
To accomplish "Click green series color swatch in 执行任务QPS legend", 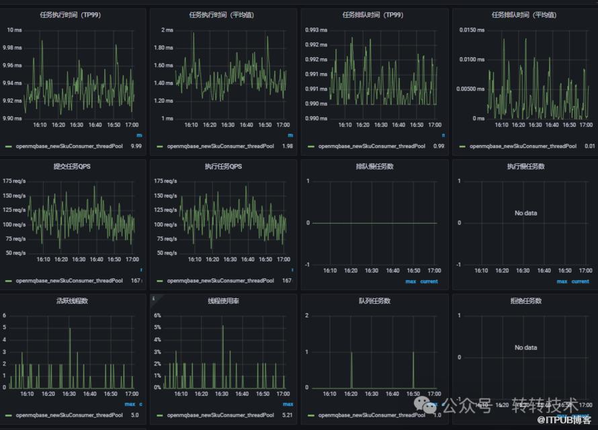I will click(160, 281).
